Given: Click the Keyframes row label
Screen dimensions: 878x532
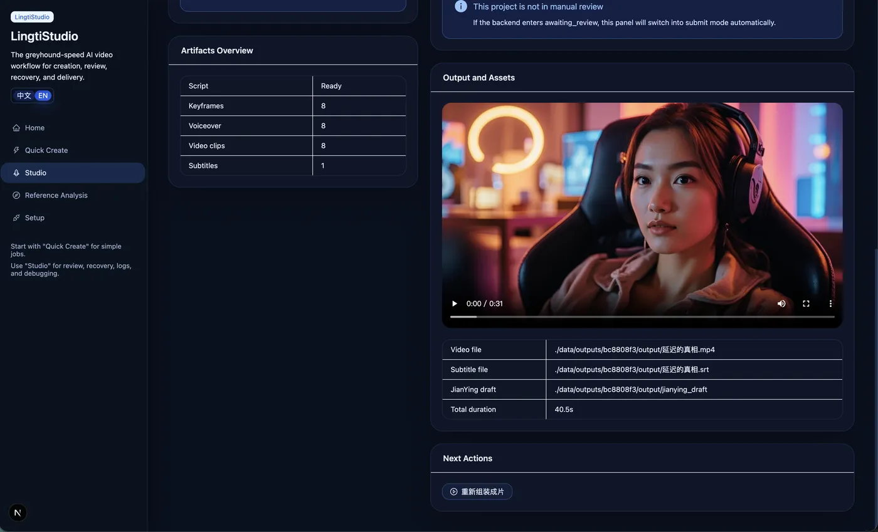Looking at the screenshot, I should tap(206, 106).
